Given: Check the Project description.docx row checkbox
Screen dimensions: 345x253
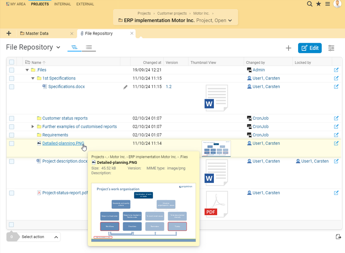Looking at the screenshot, I should click(x=12, y=161).
